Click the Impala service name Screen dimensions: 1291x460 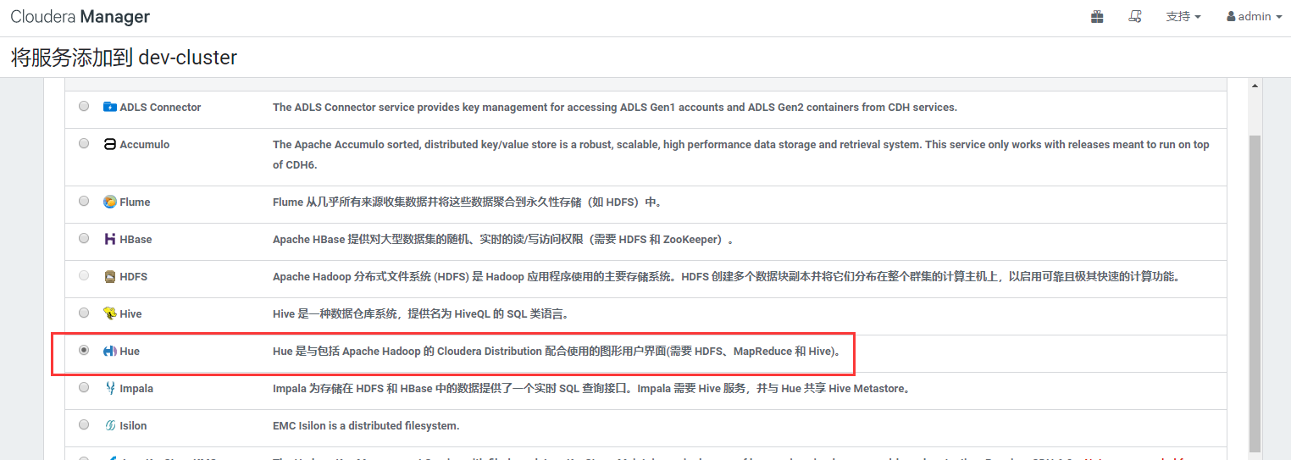(x=136, y=389)
